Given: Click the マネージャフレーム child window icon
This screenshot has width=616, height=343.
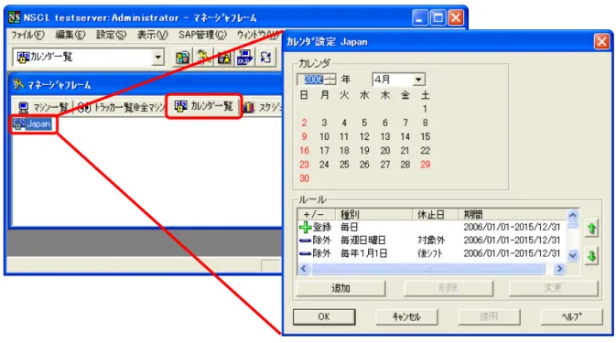Looking at the screenshot, I should [18, 84].
